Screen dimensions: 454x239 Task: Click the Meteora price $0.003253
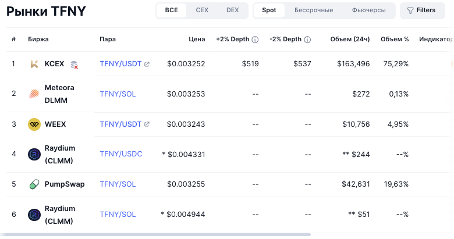click(186, 94)
